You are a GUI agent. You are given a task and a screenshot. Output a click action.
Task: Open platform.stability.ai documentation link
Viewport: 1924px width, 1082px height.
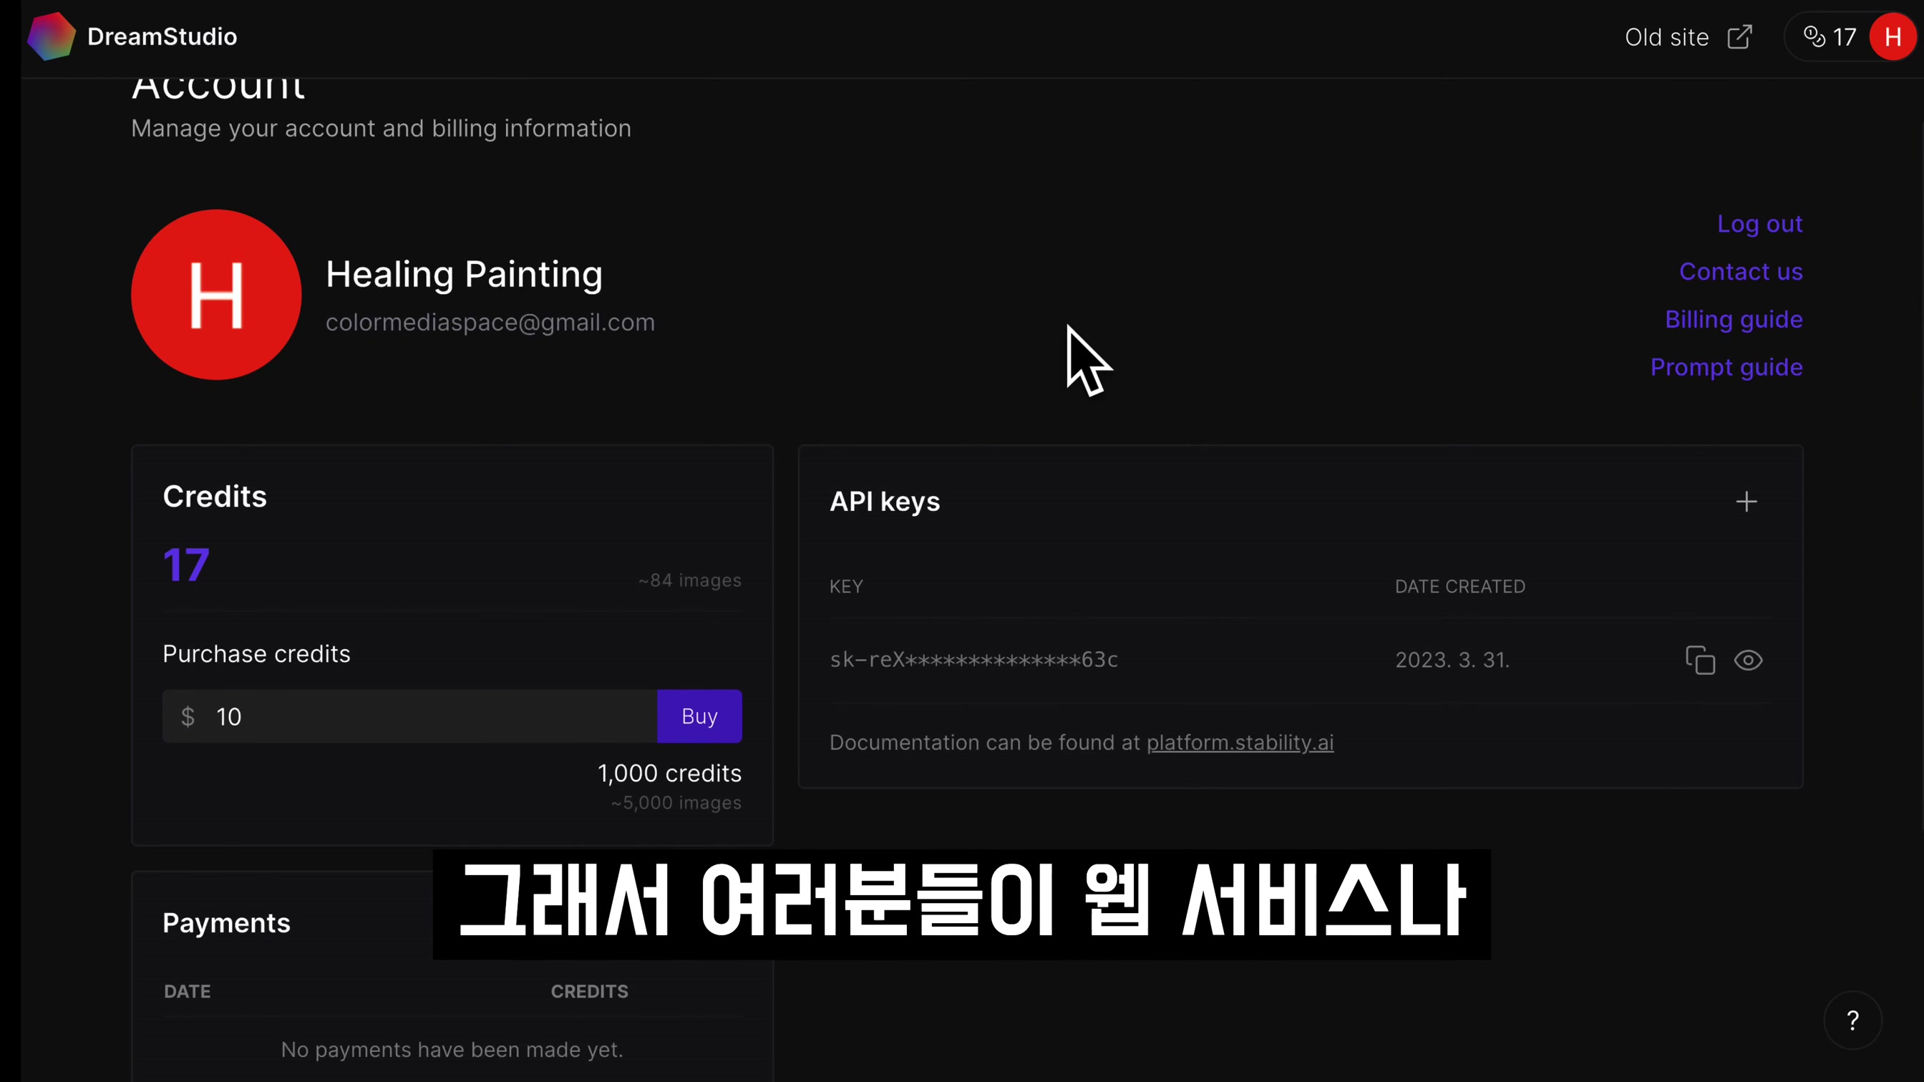click(1240, 743)
